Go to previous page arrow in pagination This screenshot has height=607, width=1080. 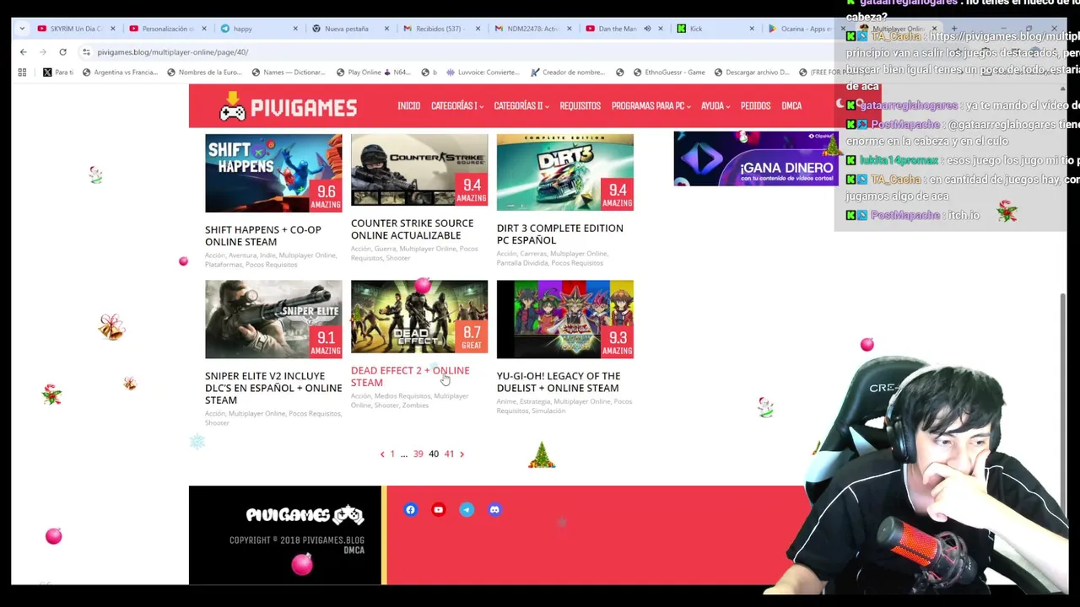click(382, 454)
